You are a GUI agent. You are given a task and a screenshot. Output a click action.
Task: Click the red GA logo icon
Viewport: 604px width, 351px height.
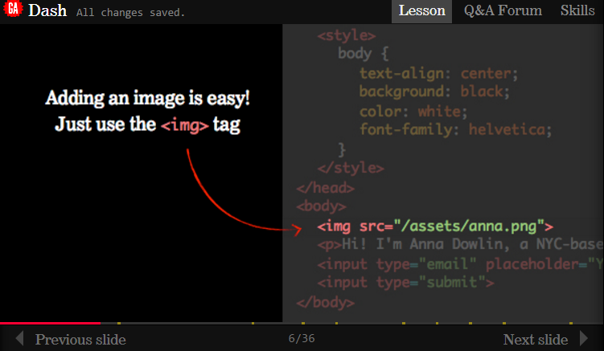point(13,8)
